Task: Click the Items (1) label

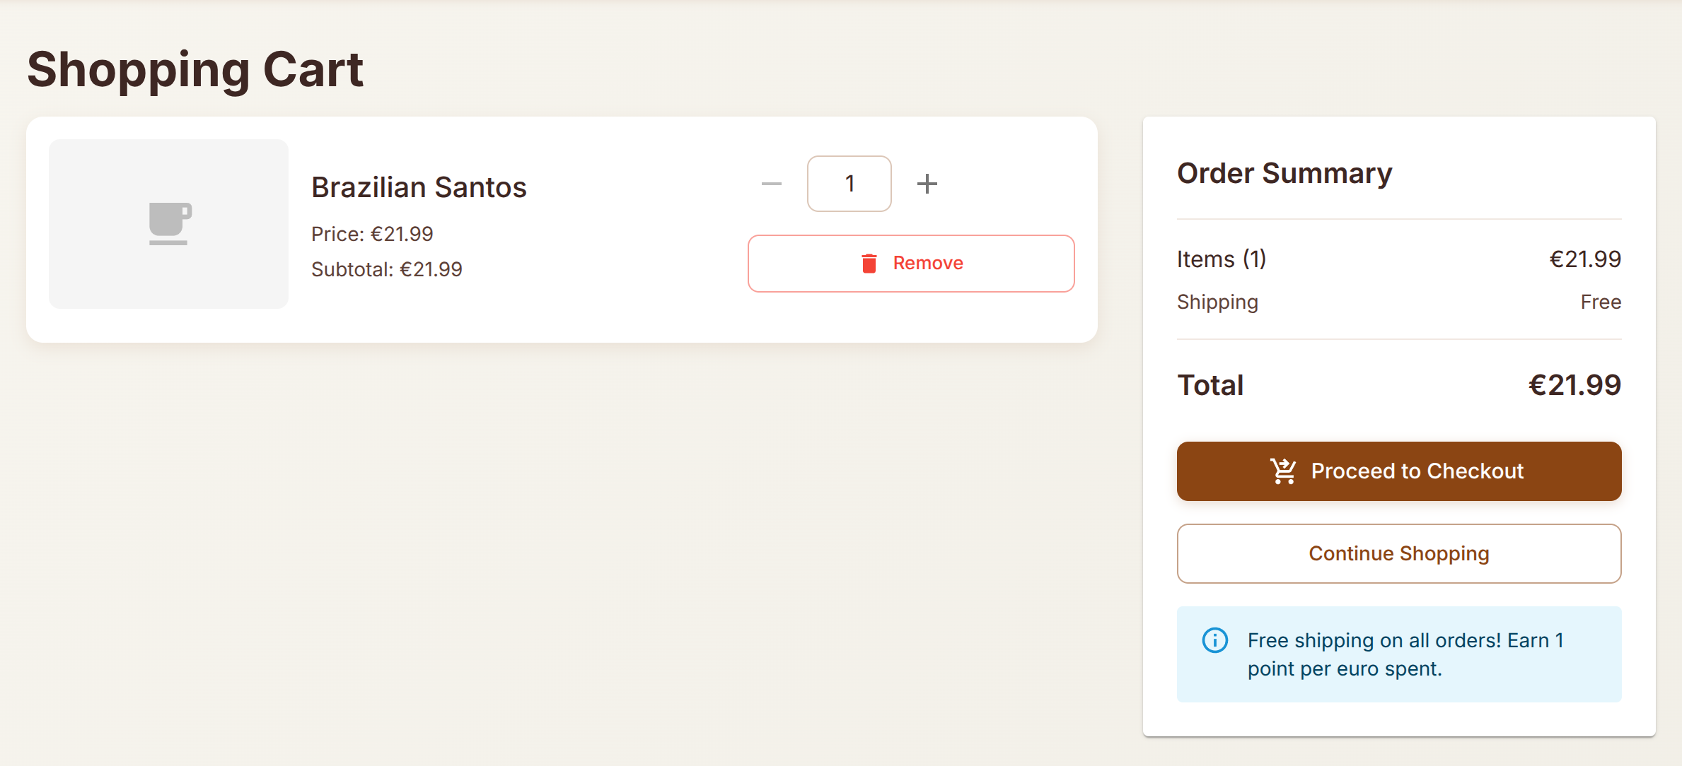Action: pyautogui.click(x=1221, y=259)
